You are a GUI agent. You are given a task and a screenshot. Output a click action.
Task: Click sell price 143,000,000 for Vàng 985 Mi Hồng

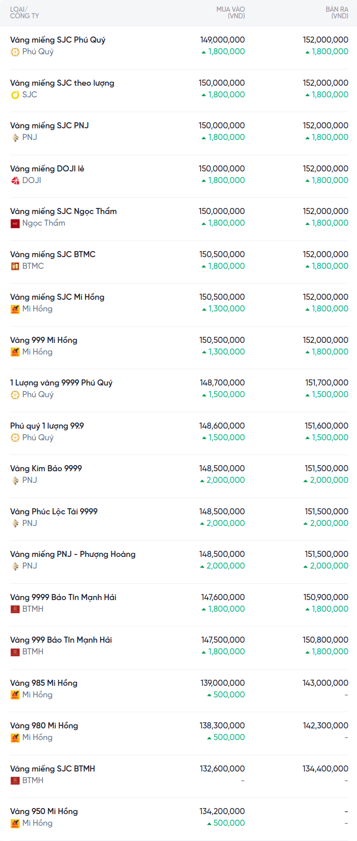pos(325,683)
